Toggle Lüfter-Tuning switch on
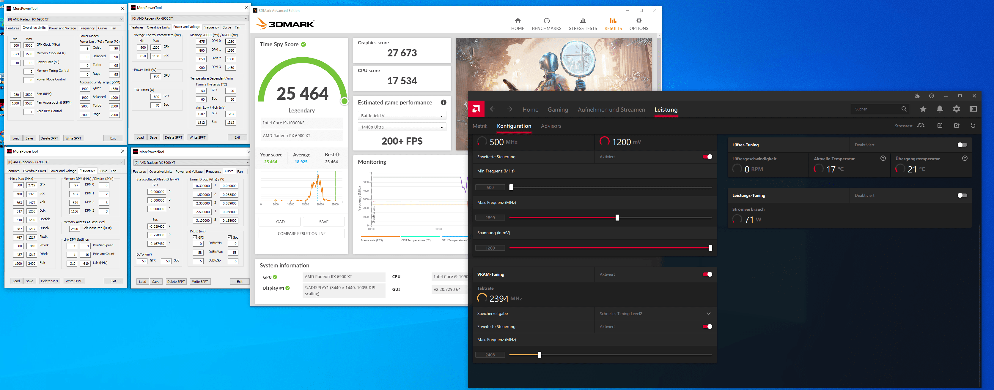 (962, 145)
